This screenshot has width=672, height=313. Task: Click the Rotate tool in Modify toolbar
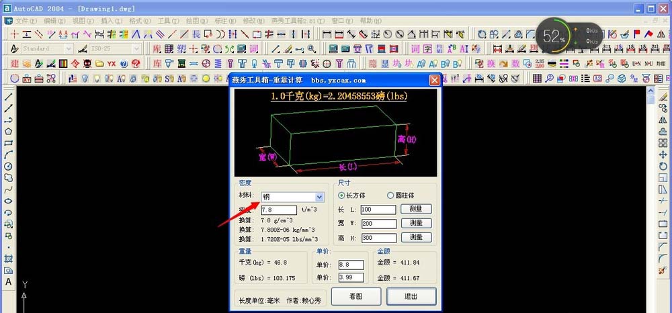pos(663,166)
